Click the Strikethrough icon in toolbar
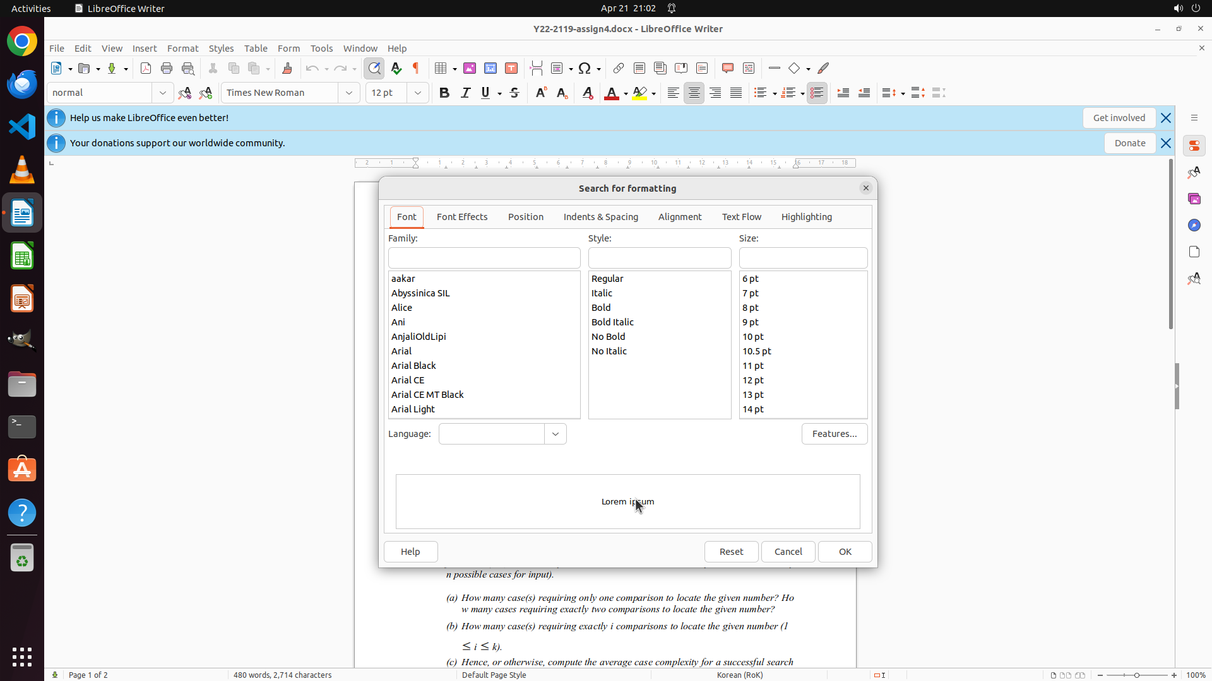The height and width of the screenshot is (681, 1212). pyautogui.click(x=514, y=93)
